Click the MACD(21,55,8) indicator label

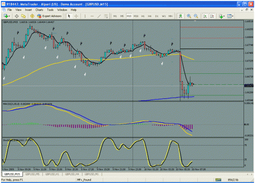point(27,104)
